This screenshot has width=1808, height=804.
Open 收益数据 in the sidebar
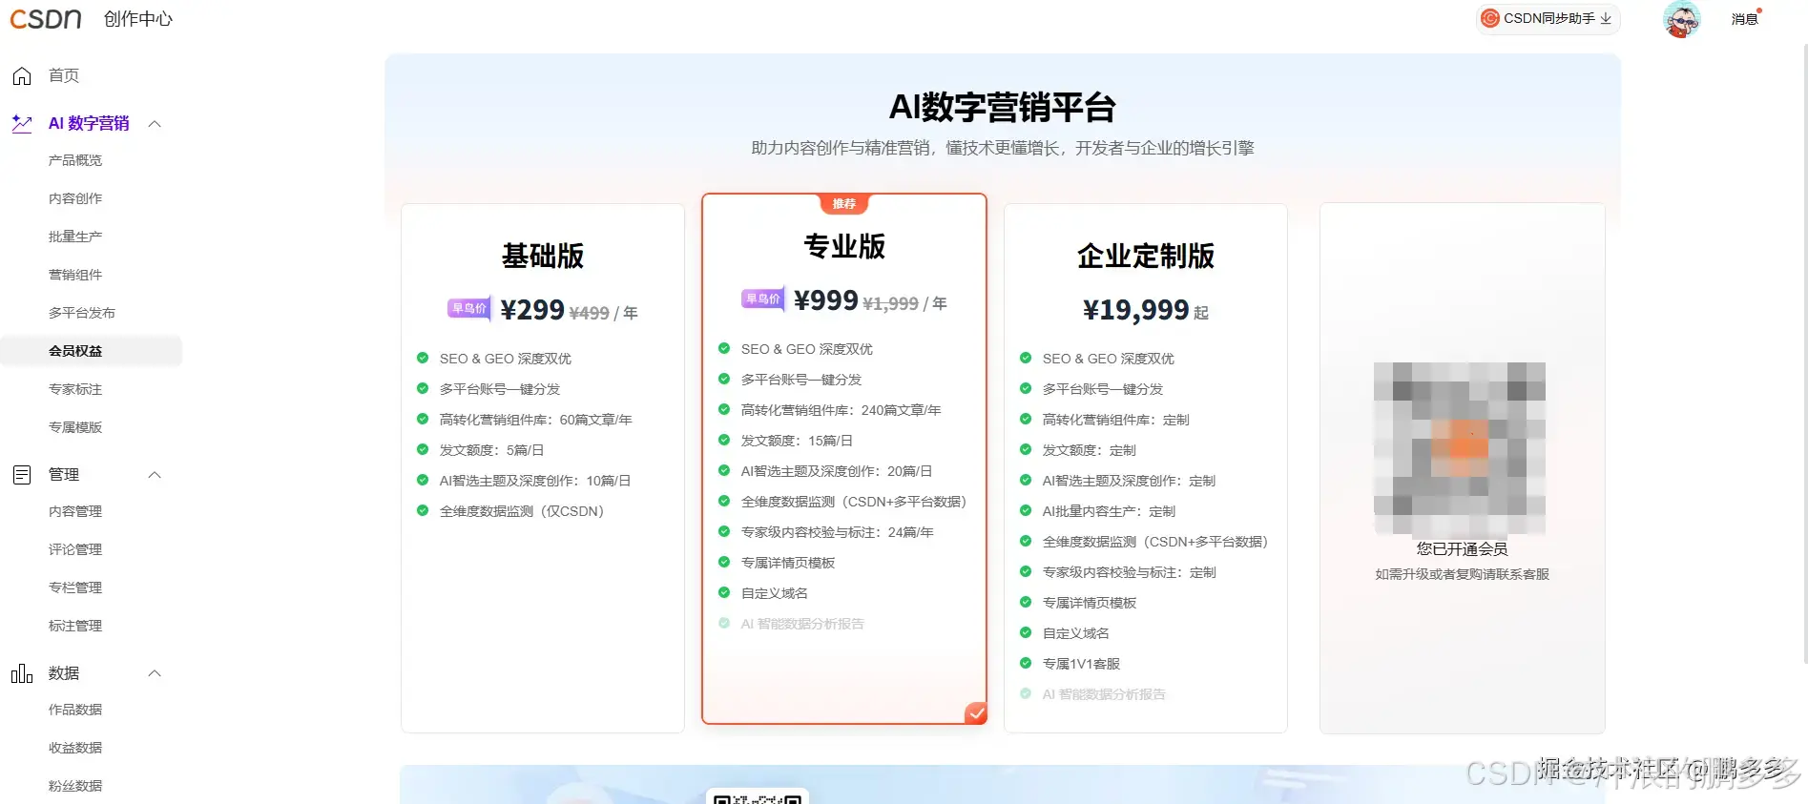[75, 748]
